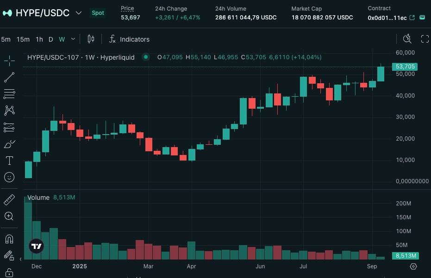This screenshot has height=278, width=431.
Task: Open the more timeframes dropdown chevron
Action: coord(73,39)
